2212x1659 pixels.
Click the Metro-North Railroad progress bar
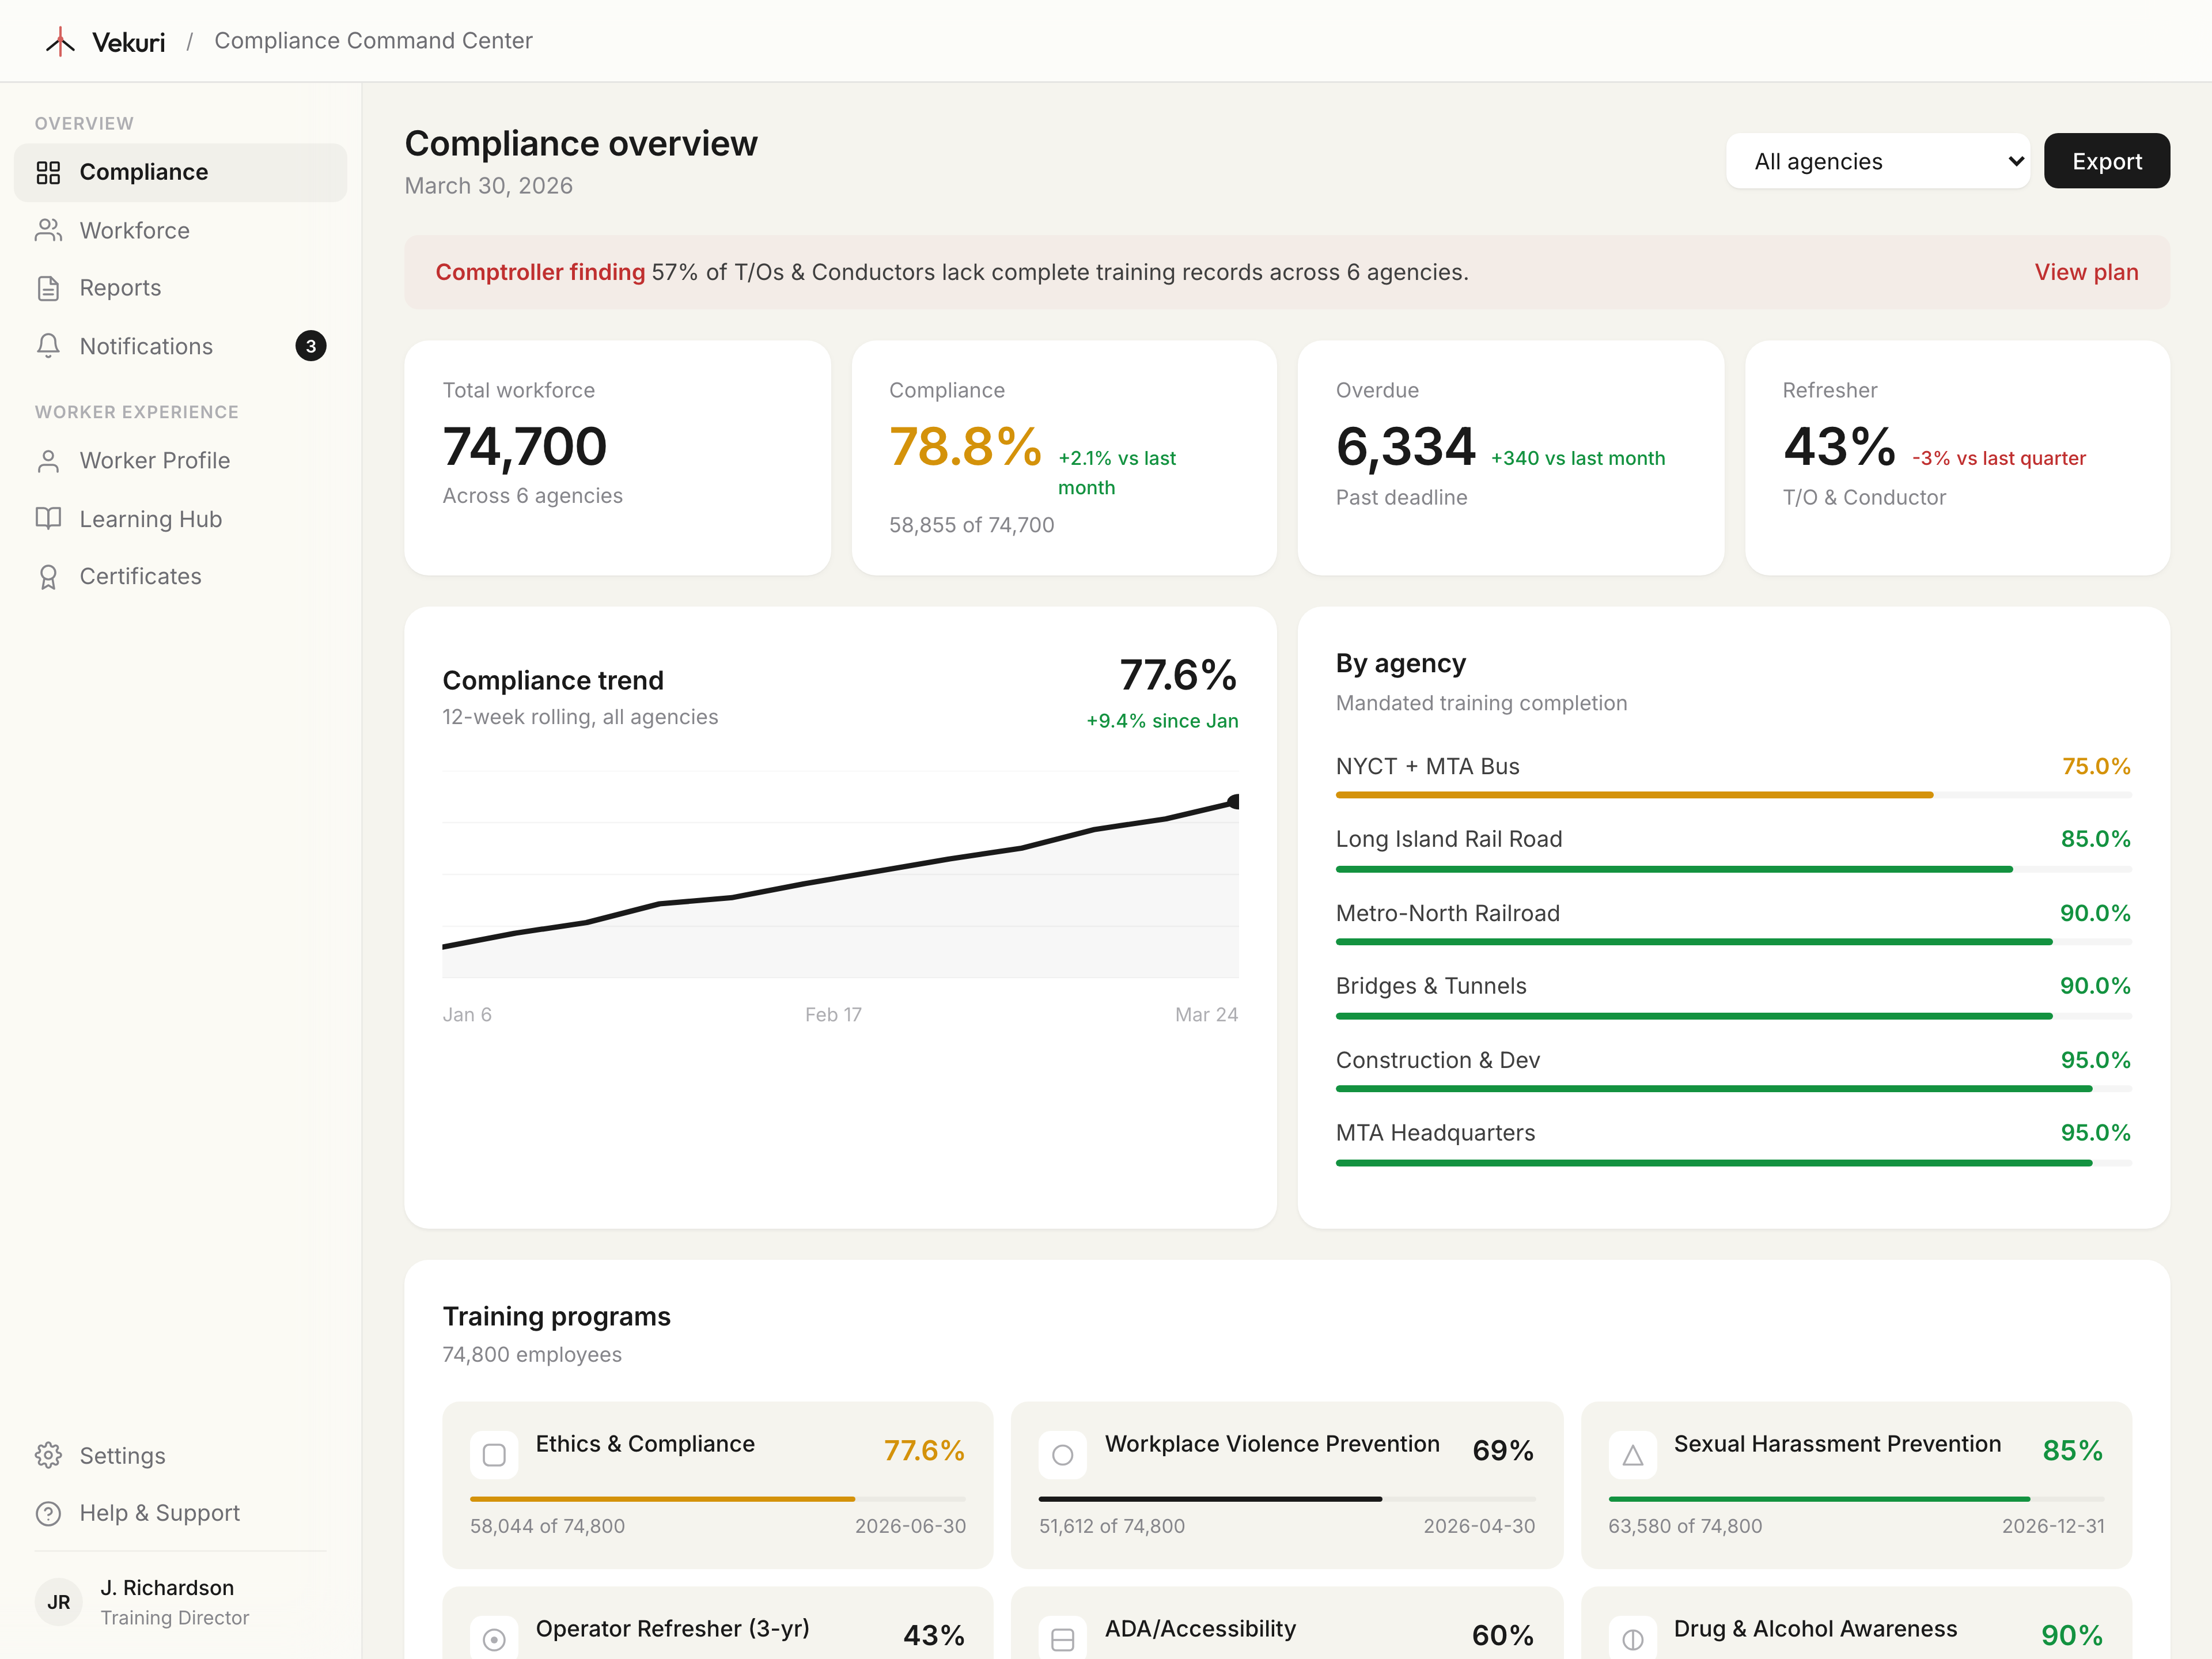click(x=1733, y=942)
